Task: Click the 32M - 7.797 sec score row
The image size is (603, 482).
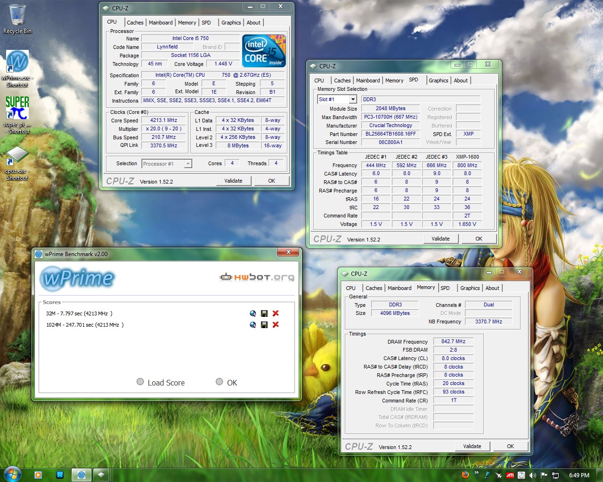Action: 79,313
